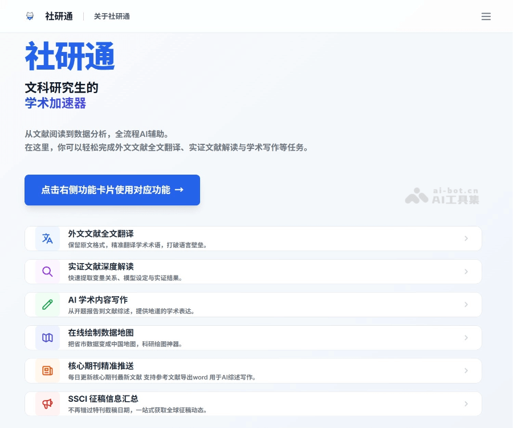
Task: Expand the 实证文献深度解读 card chevron
Action: coord(466,272)
